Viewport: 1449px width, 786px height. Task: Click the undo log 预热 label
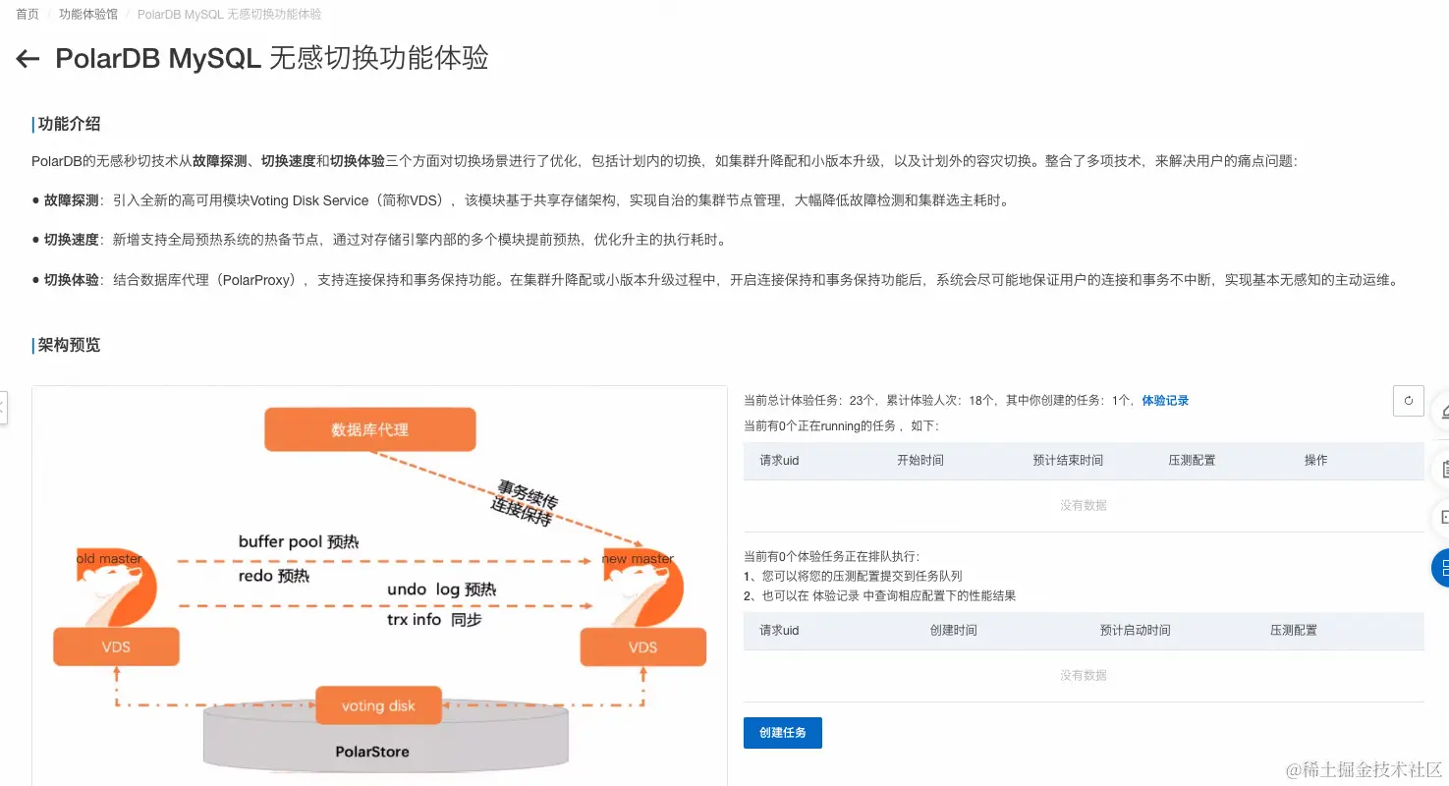tap(441, 589)
